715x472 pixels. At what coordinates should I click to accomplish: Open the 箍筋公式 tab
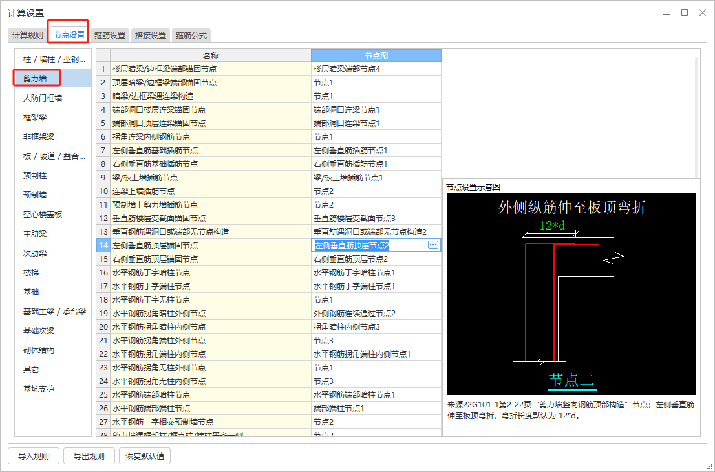(191, 35)
